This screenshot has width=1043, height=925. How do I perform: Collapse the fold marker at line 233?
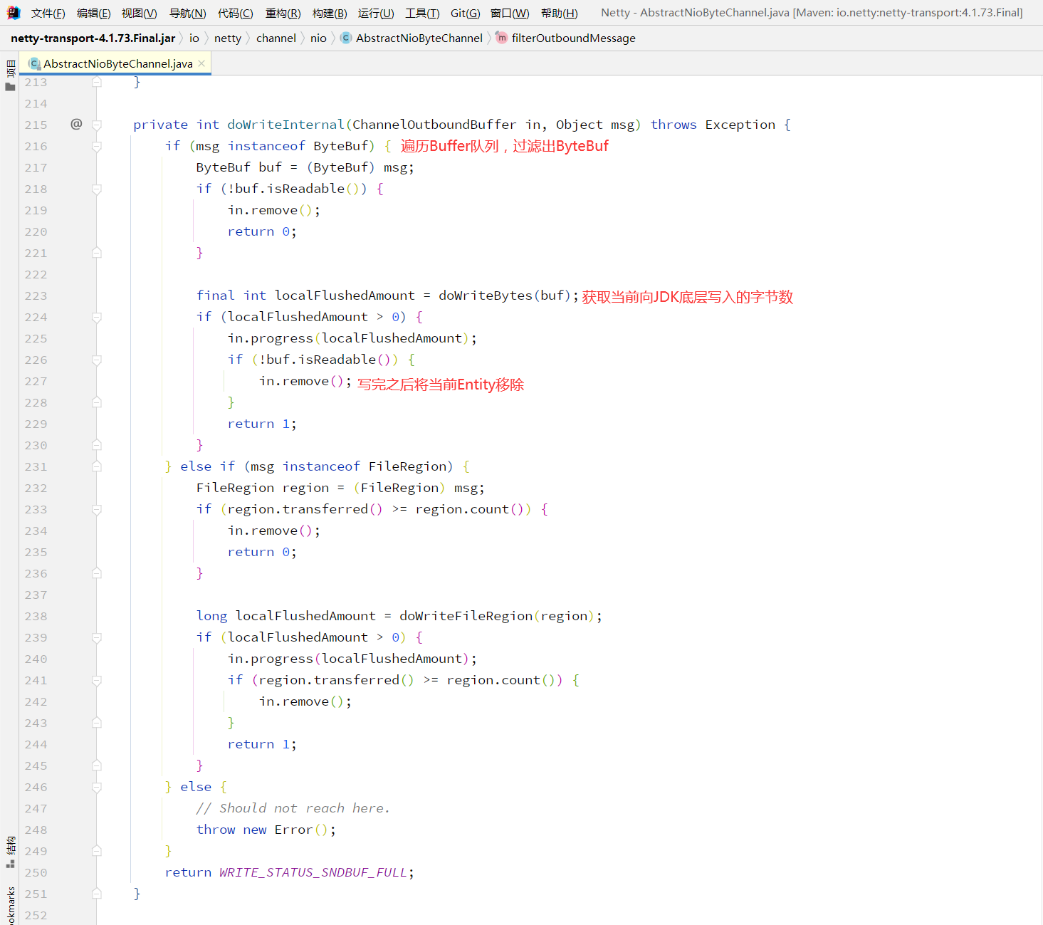point(97,510)
